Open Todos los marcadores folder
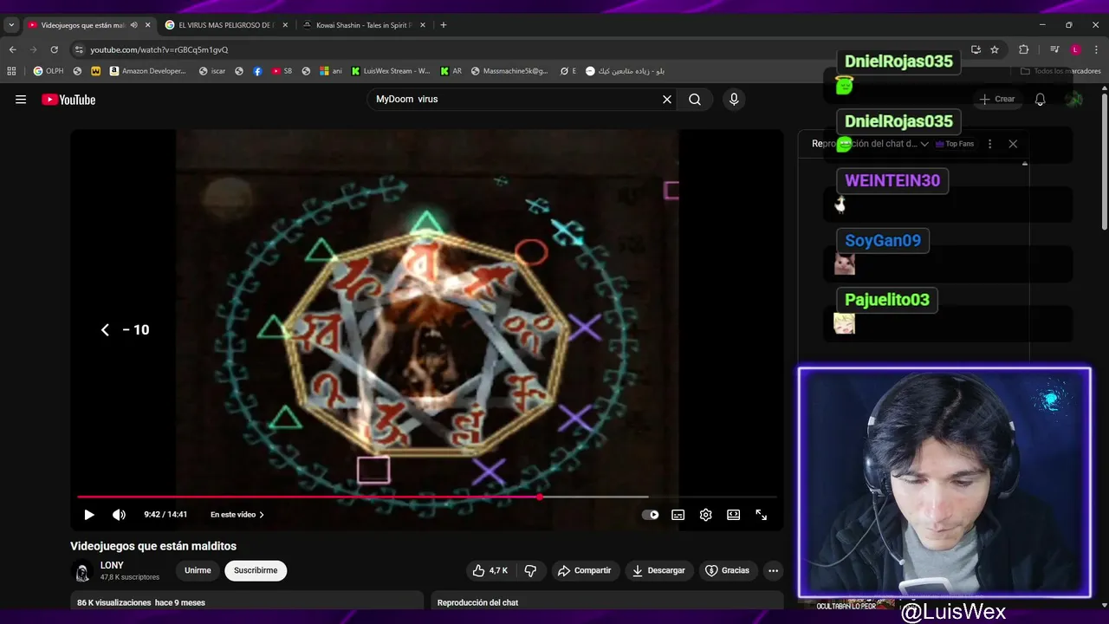Screen dimensions: 1109x624 point(1061,71)
